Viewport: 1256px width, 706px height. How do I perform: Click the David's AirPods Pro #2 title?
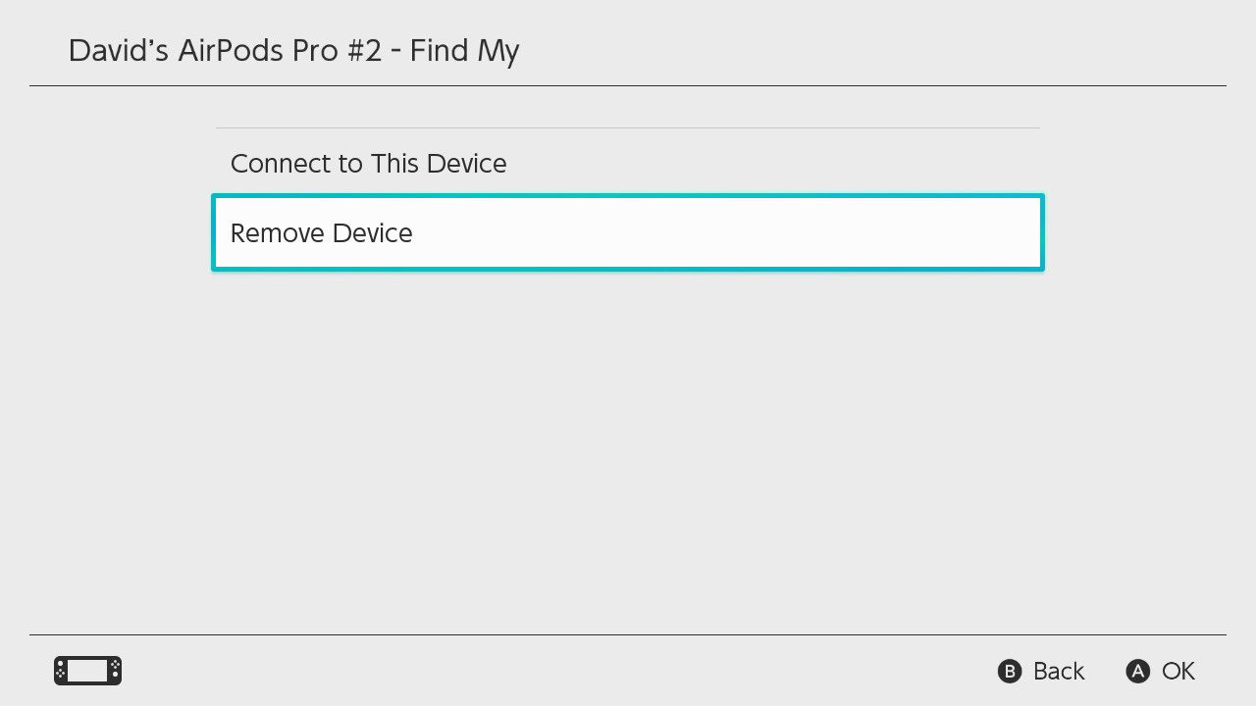293,51
